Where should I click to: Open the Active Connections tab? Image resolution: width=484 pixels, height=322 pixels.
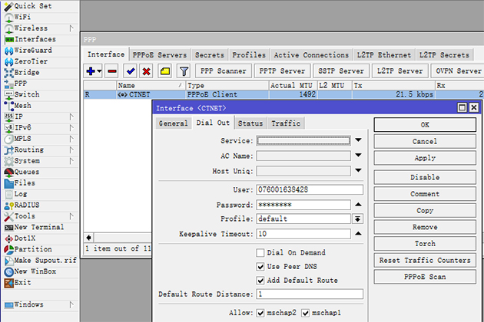[x=311, y=55]
